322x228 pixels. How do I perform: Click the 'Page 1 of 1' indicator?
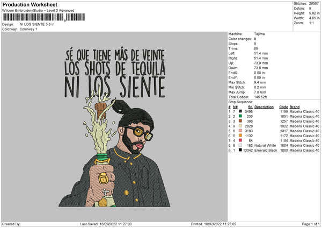coord(311,224)
